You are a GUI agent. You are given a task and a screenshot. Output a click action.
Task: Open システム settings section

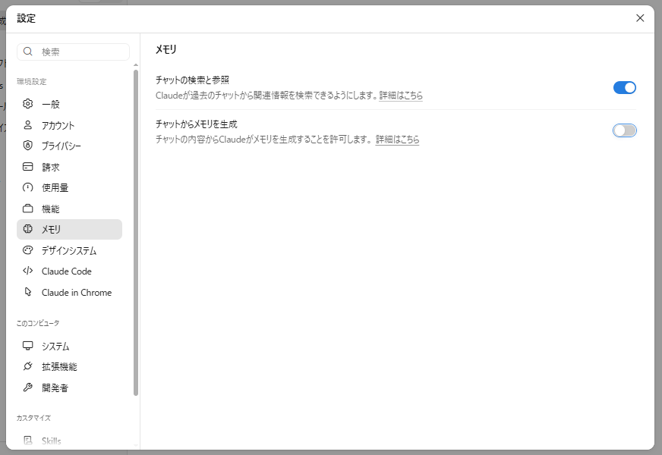[x=69, y=346]
